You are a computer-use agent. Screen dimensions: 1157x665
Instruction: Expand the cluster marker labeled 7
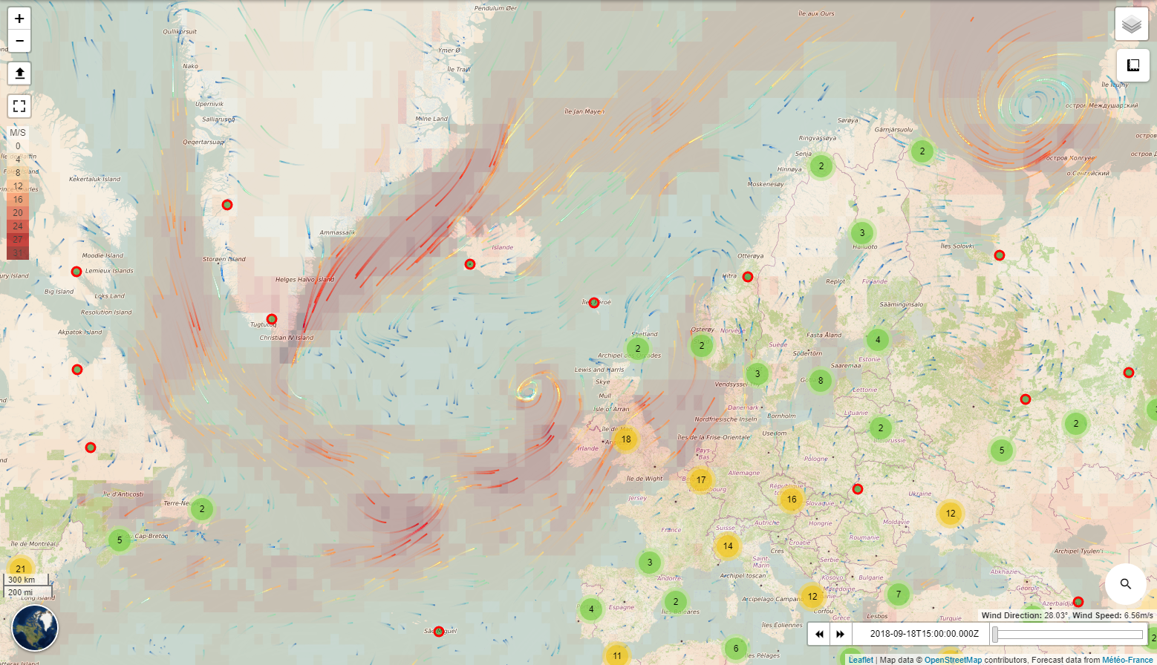[899, 594]
